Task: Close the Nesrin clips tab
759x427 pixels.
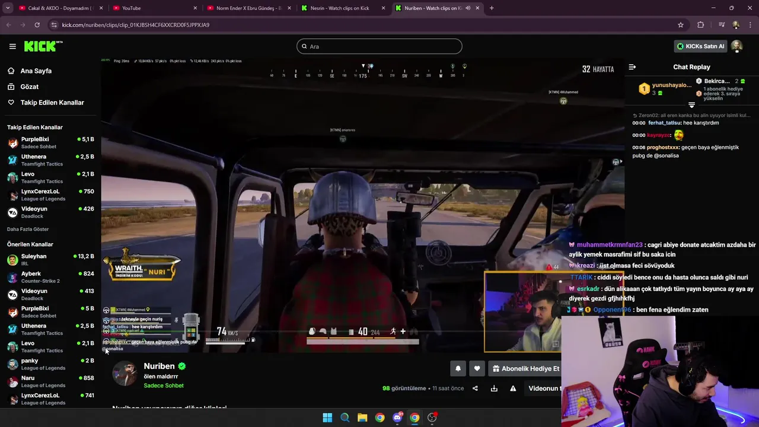Action: [384, 8]
